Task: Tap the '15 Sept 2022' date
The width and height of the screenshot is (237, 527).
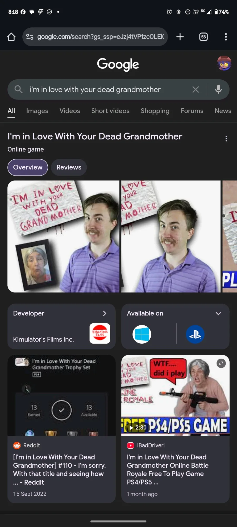Action: click(x=30, y=494)
